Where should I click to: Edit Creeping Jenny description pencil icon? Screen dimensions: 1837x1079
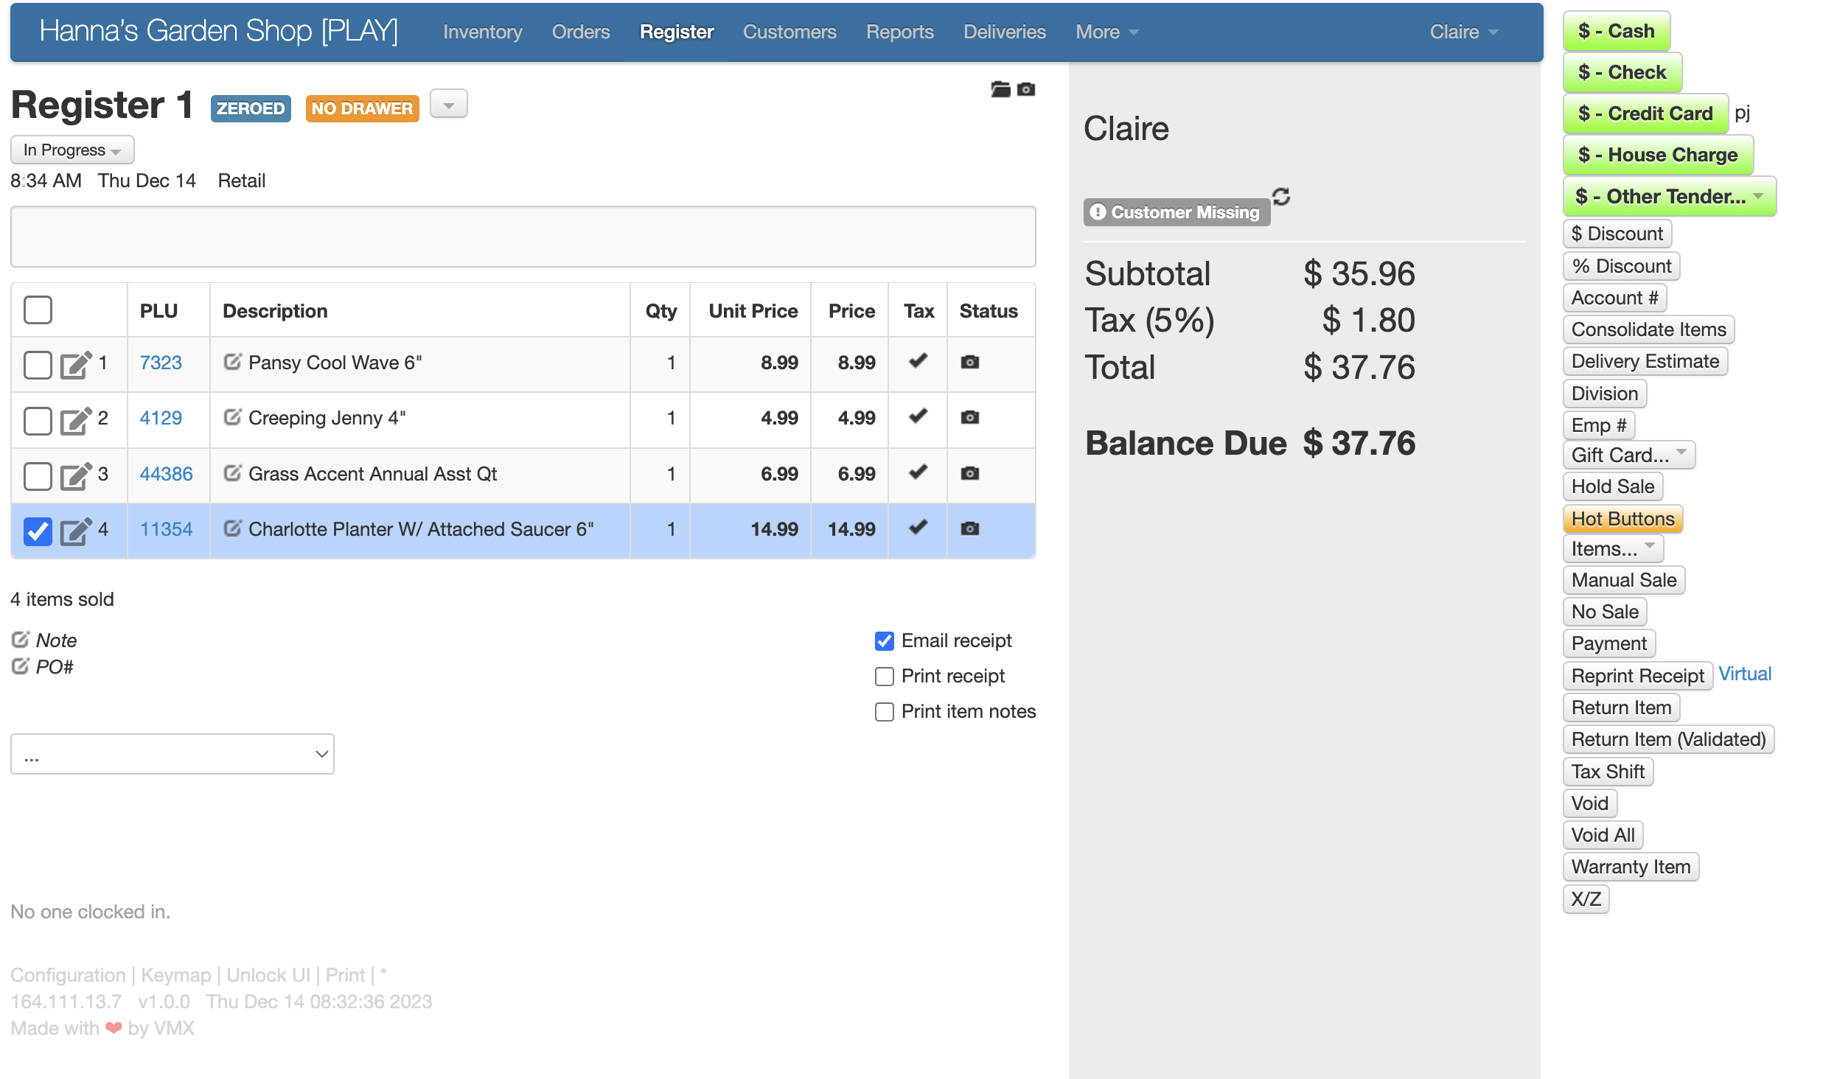(232, 418)
